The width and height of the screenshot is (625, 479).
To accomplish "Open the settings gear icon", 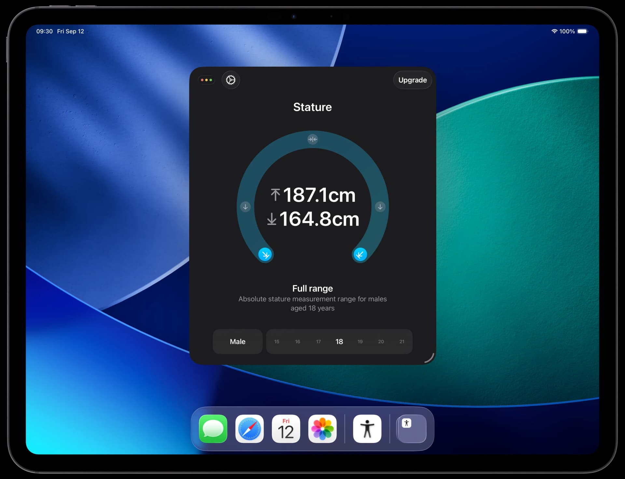I will pos(231,80).
